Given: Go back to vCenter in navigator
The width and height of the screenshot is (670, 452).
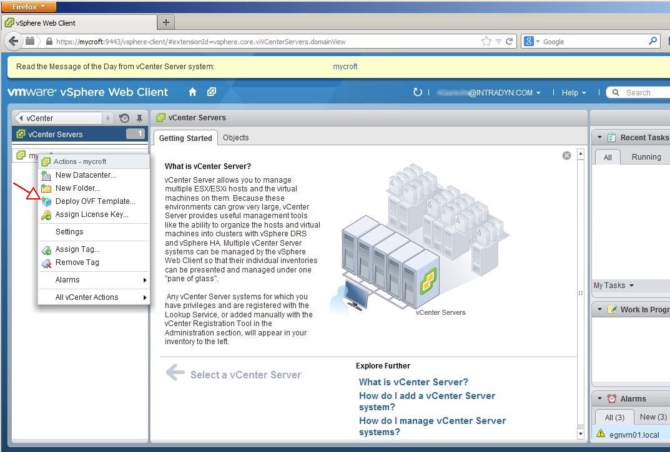Looking at the screenshot, I should [x=57, y=118].
